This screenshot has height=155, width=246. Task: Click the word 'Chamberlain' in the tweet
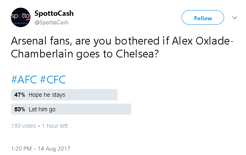(42, 54)
